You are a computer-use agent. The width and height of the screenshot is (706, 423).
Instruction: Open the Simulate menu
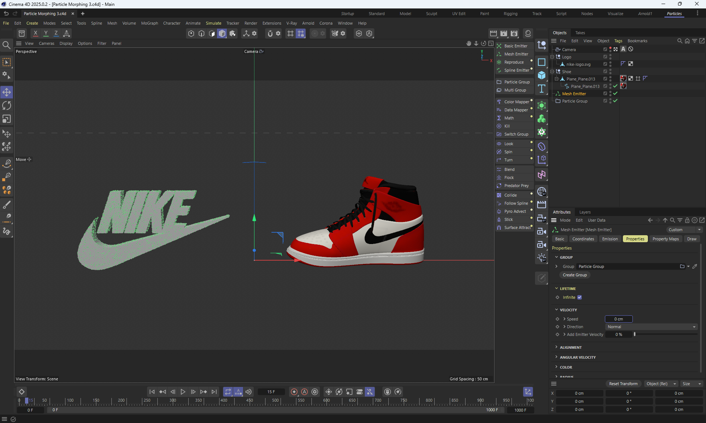[x=213, y=23]
